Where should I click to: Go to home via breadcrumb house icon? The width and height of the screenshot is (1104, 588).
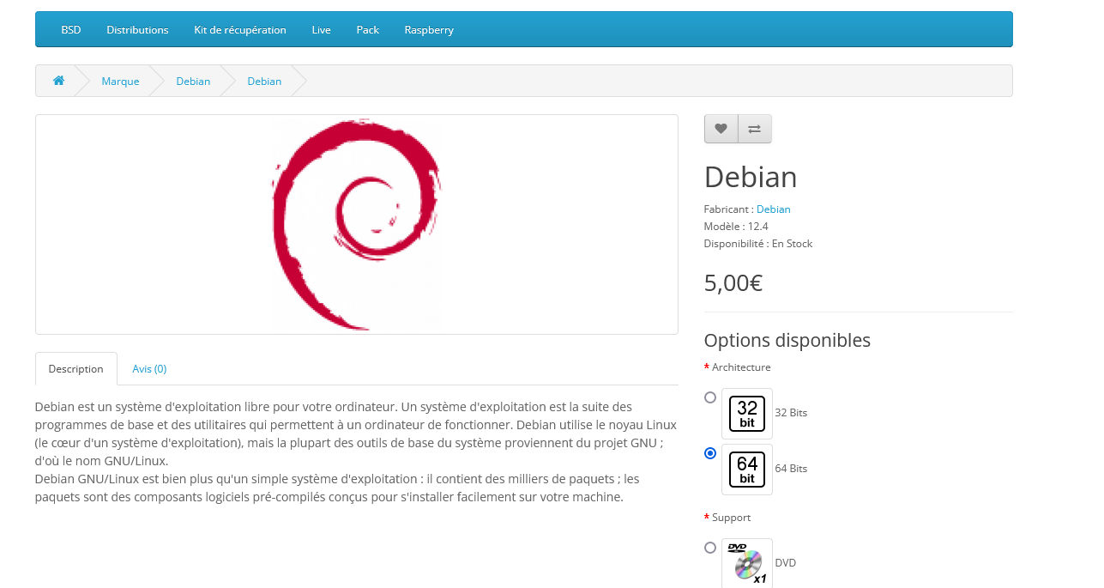coord(58,81)
